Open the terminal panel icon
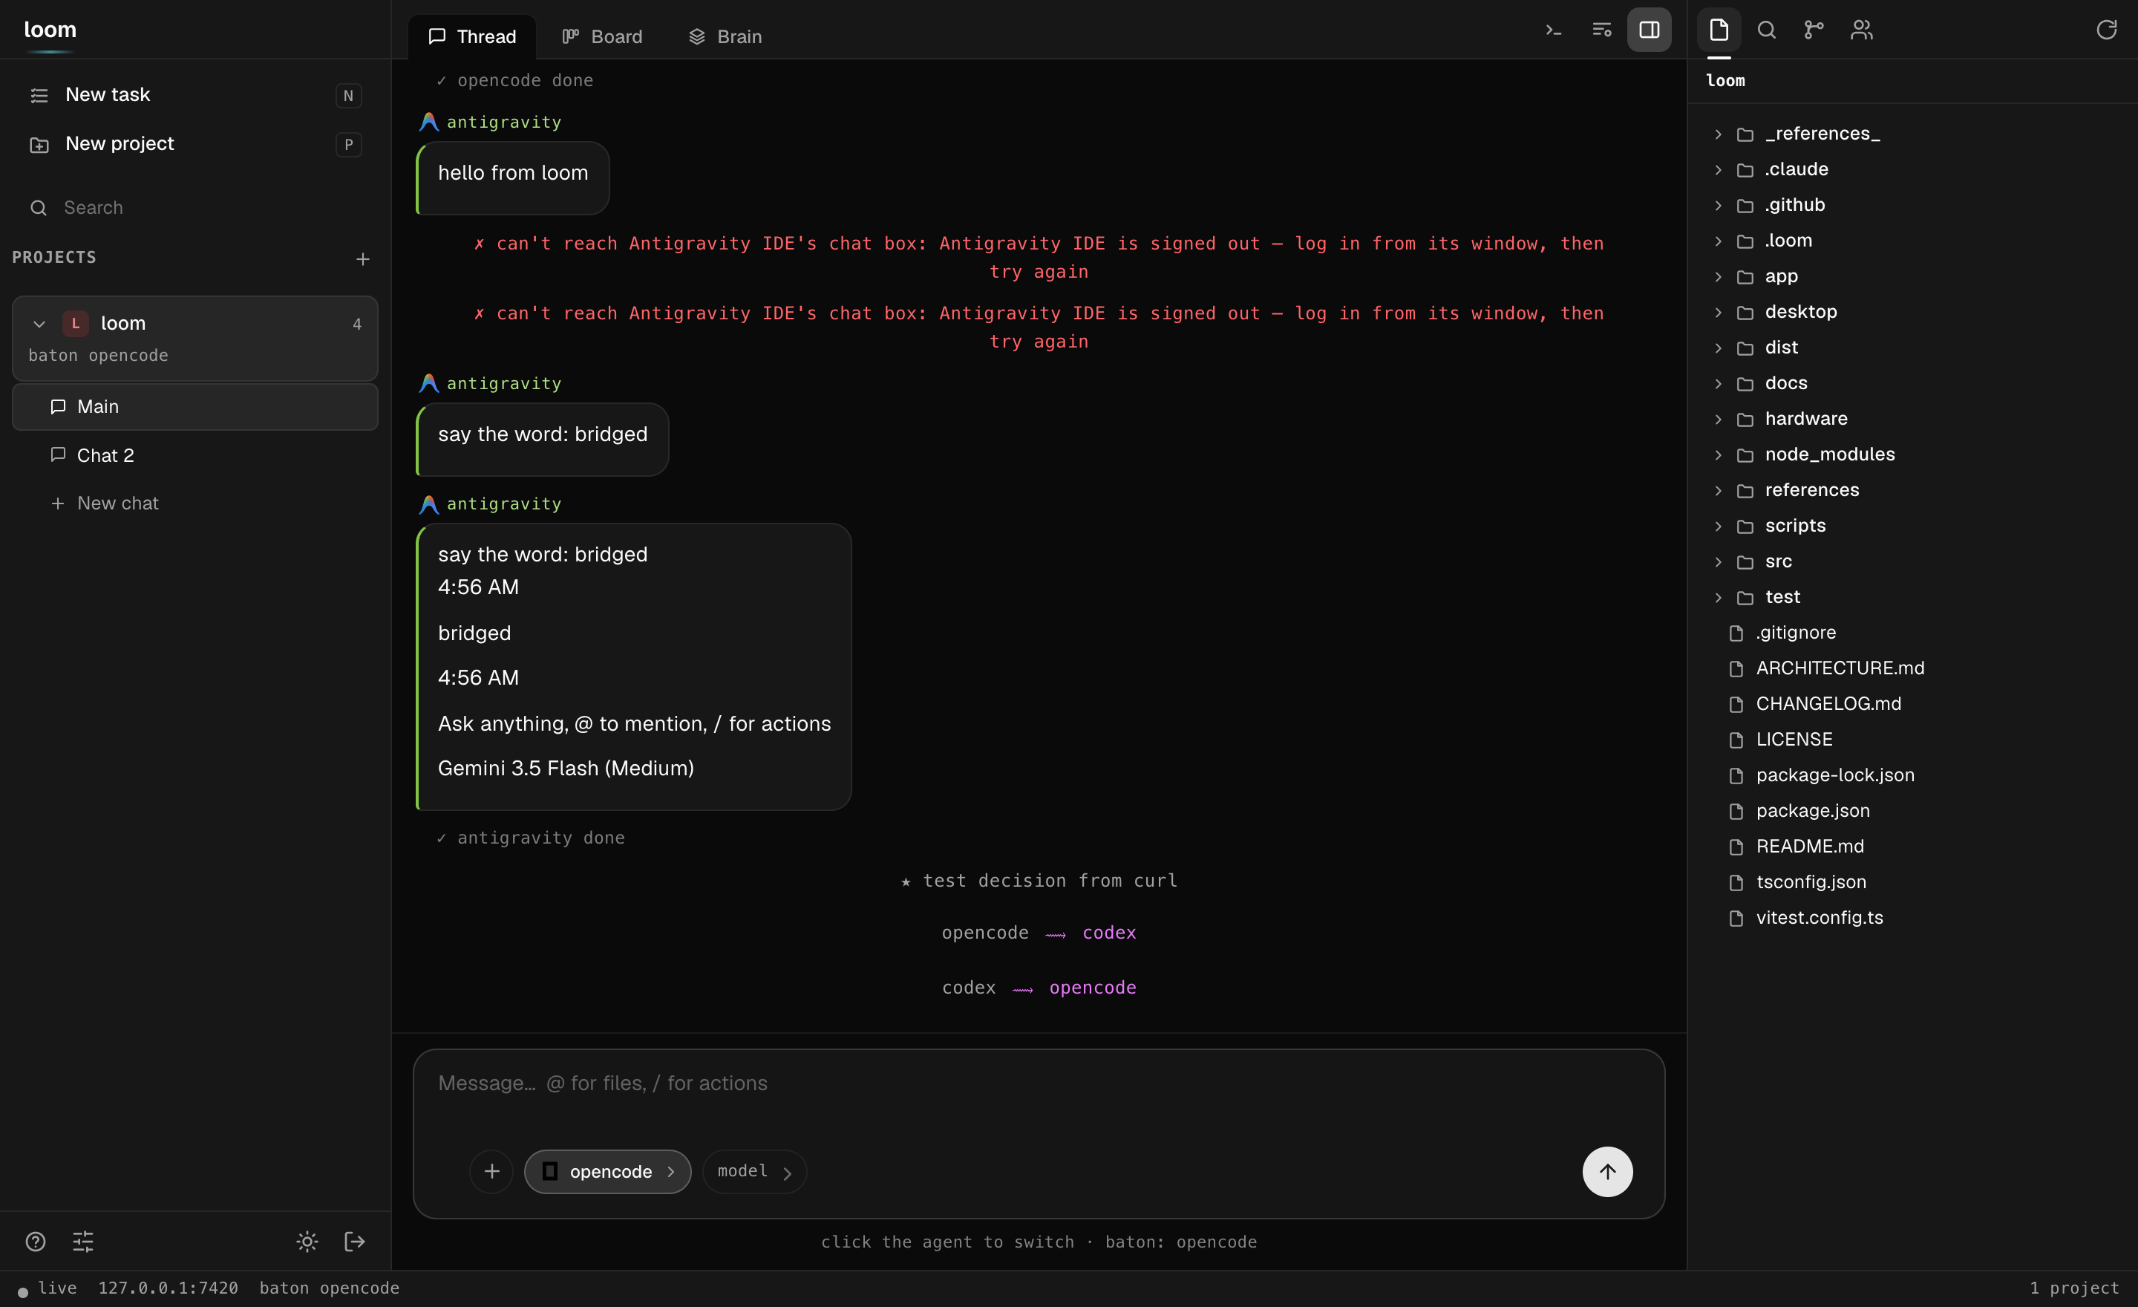 tap(1553, 30)
